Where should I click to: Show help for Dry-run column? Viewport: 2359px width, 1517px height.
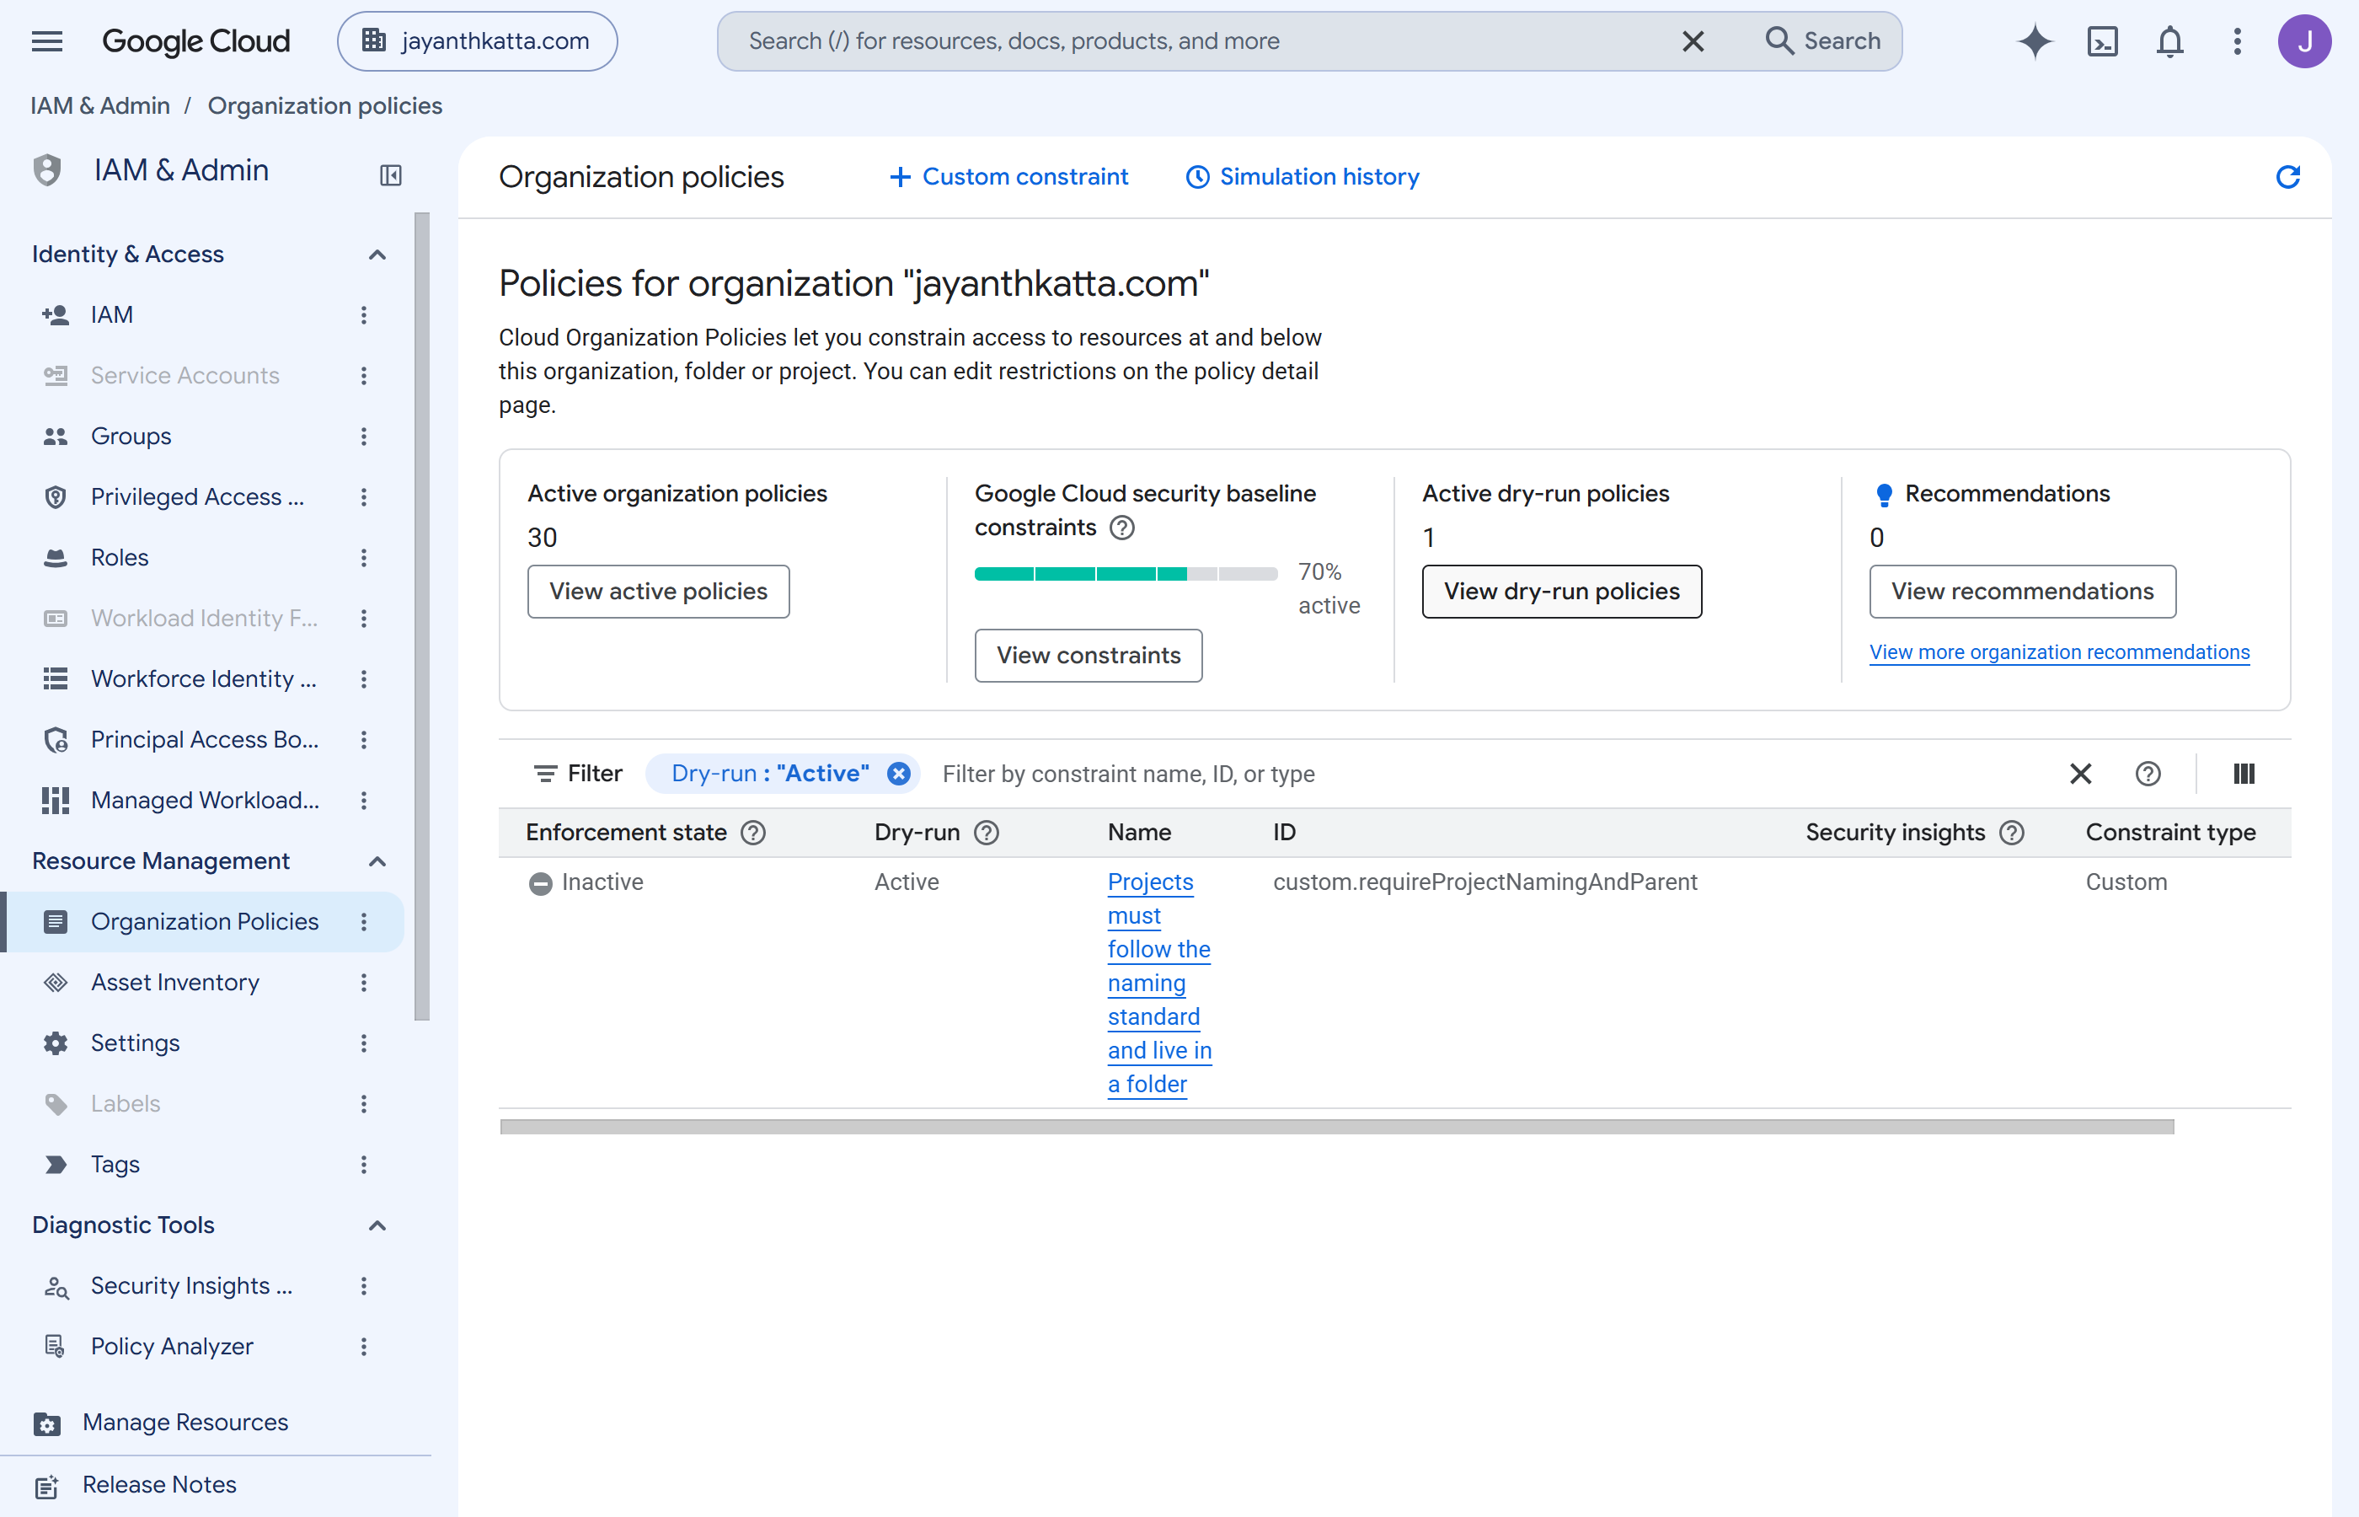tap(987, 833)
